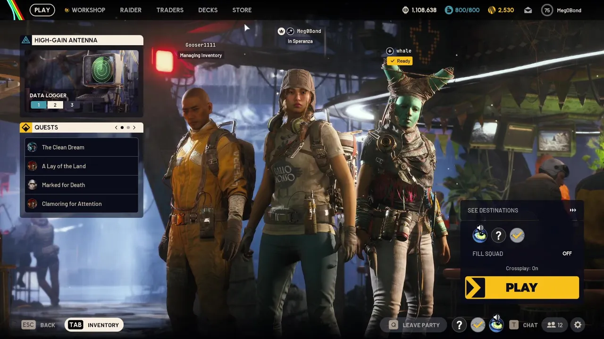Open the RAIDER tab
Viewport: 604px width, 339px height.
click(131, 10)
